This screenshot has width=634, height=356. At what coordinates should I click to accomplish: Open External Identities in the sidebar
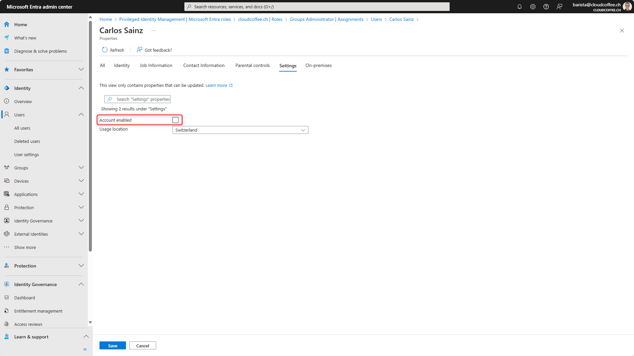coord(31,234)
